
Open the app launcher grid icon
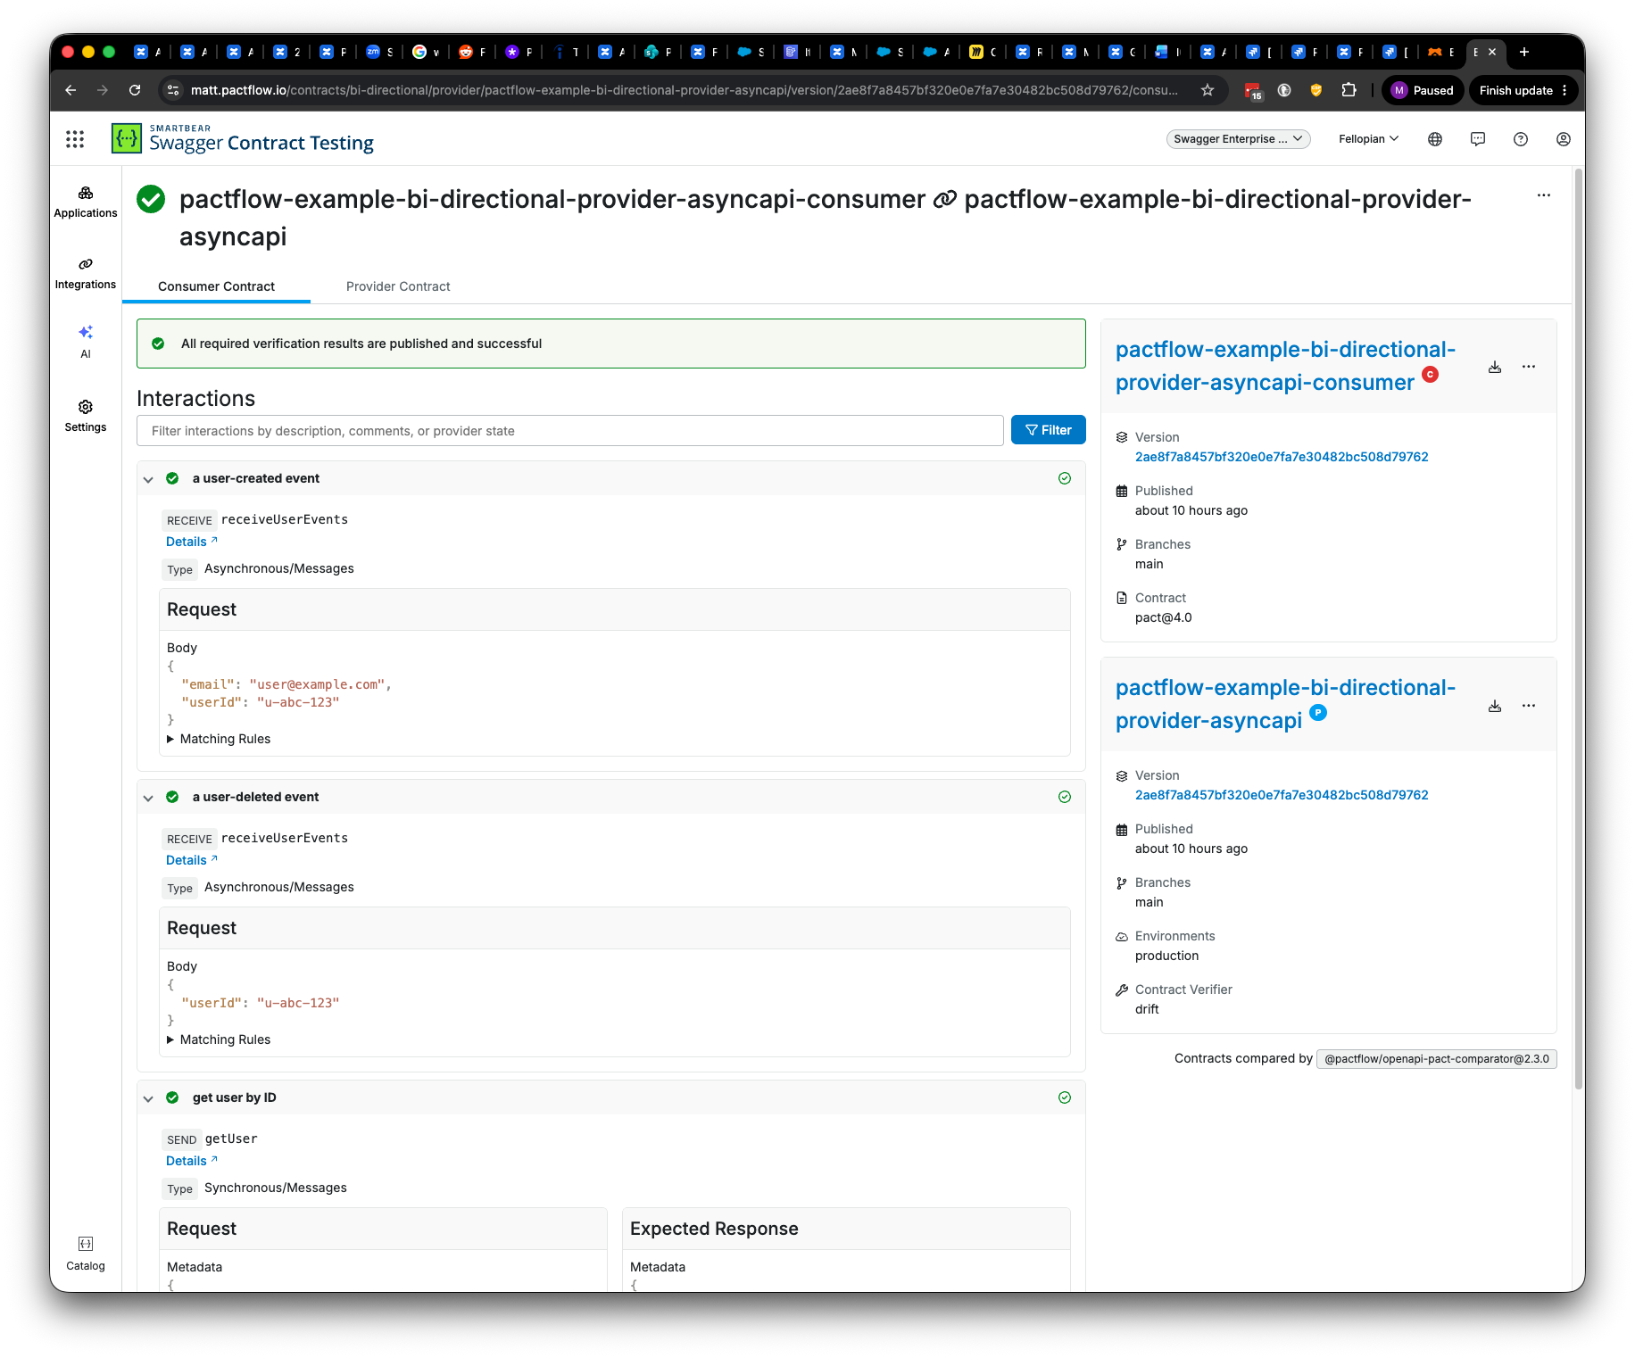click(x=75, y=139)
